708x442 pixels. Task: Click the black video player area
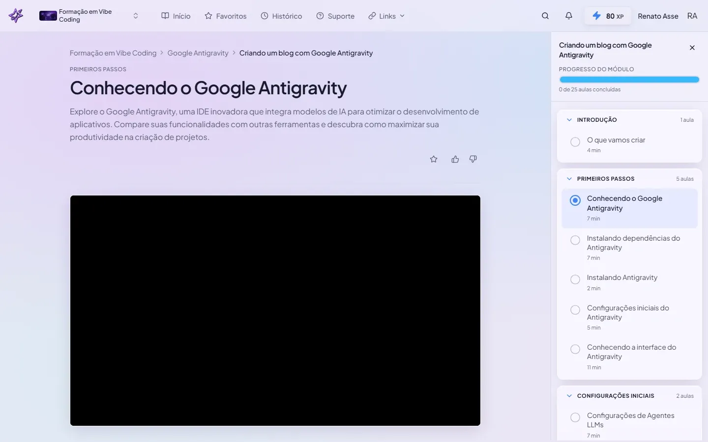coord(275,310)
